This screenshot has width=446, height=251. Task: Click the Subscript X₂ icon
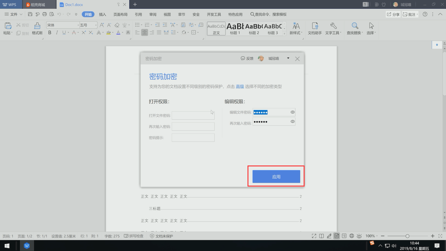(91, 33)
